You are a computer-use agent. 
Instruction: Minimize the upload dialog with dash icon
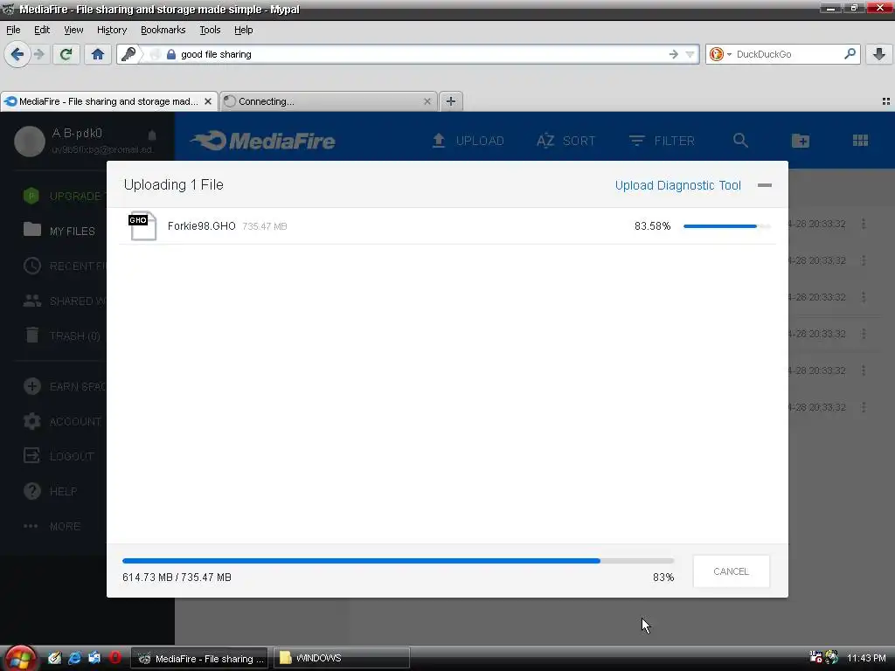tap(764, 185)
